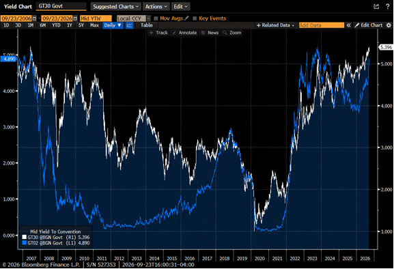Click the Local CCY currency field
Viewport: 394px width, 269px height.
131,18
